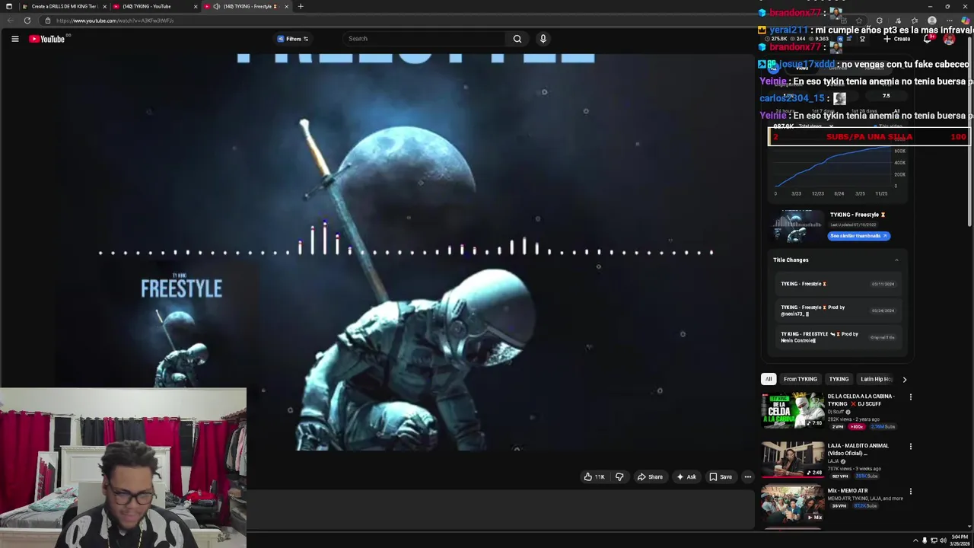Image resolution: width=974 pixels, height=548 pixels.
Task: Click the Create button
Action: click(x=897, y=39)
